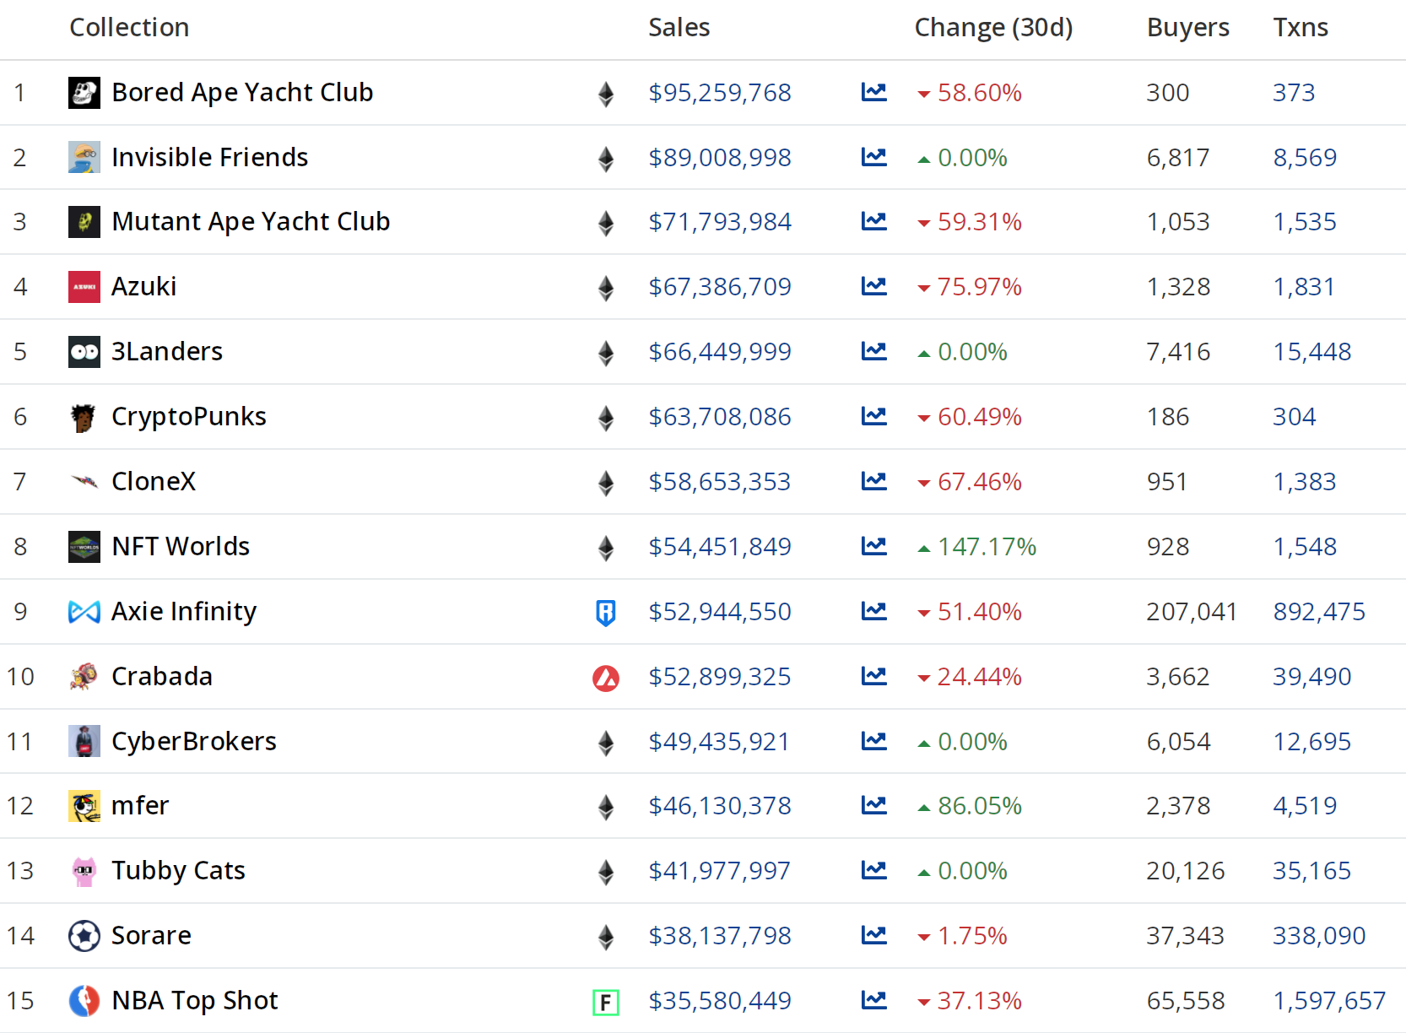Click the 892,475 transactions link
Viewport: 1406px width, 1033px height.
[x=1319, y=611]
